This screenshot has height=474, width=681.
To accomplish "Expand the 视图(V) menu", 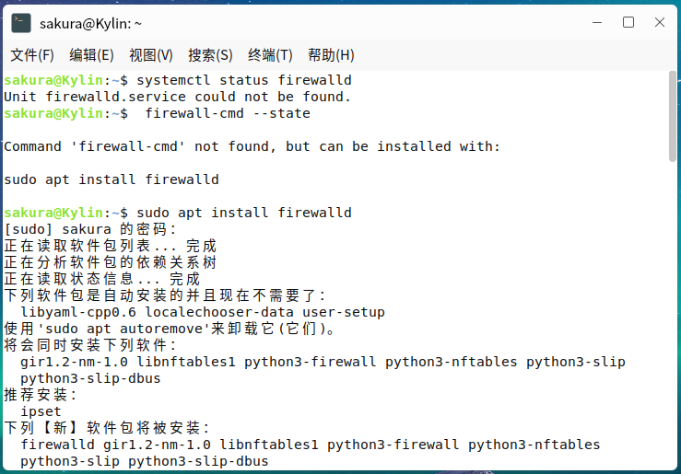I will (x=151, y=55).
